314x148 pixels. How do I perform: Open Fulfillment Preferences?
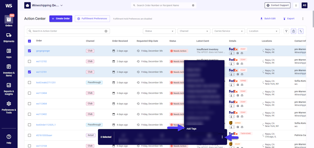[92, 18]
